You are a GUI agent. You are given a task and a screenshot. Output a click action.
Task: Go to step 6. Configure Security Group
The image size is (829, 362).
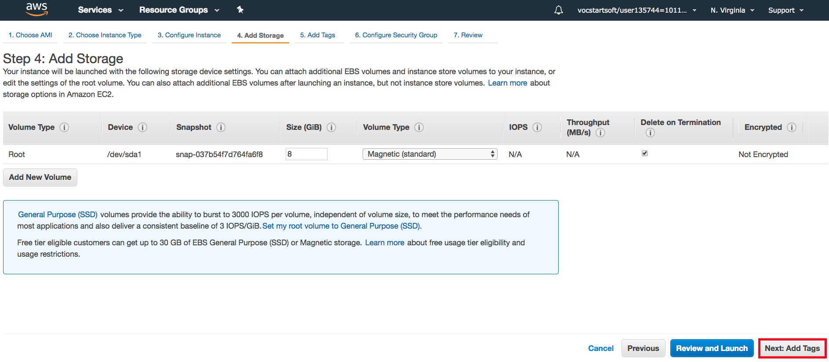pyautogui.click(x=396, y=35)
